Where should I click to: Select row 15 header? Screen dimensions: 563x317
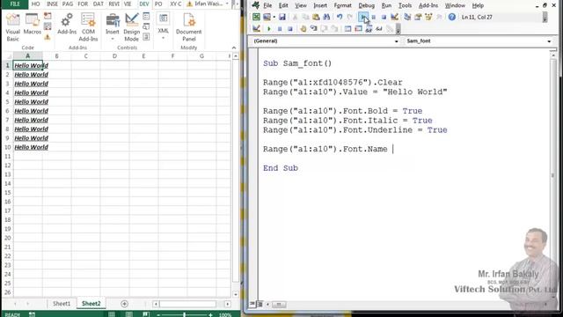(7, 193)
